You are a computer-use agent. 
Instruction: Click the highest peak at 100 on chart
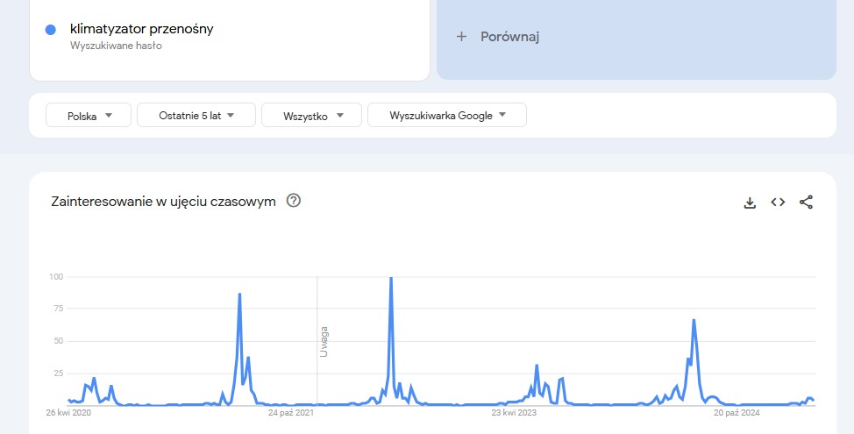tap(390, 279)
